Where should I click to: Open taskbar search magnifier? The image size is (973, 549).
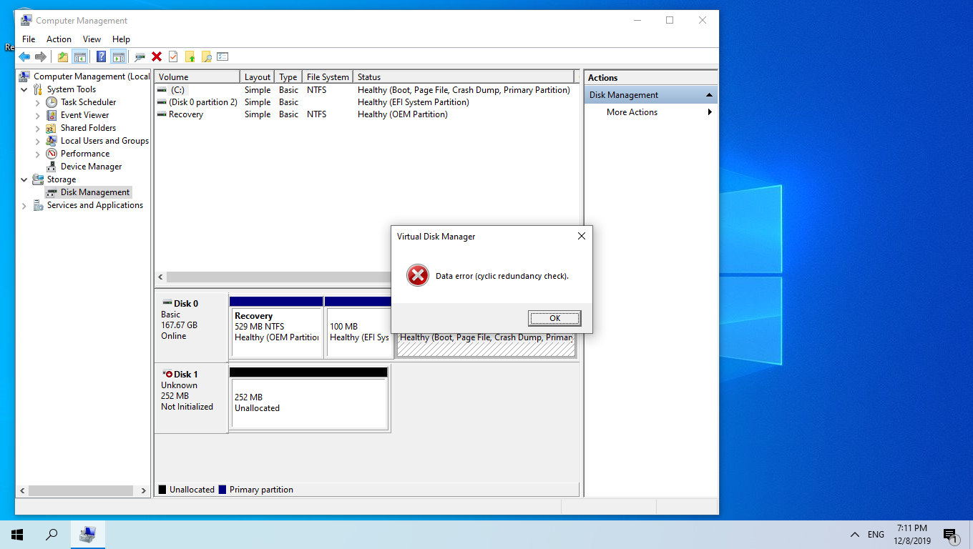click(x=52, y=535)
